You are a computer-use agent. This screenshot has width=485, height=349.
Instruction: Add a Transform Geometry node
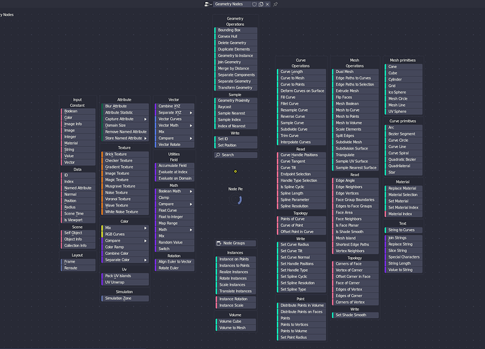click(235, 88)
